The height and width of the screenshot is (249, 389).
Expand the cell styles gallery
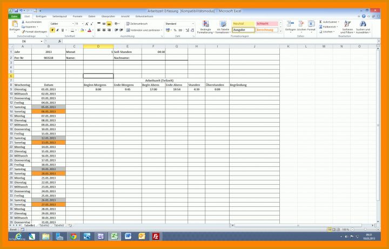click(280, 31)
